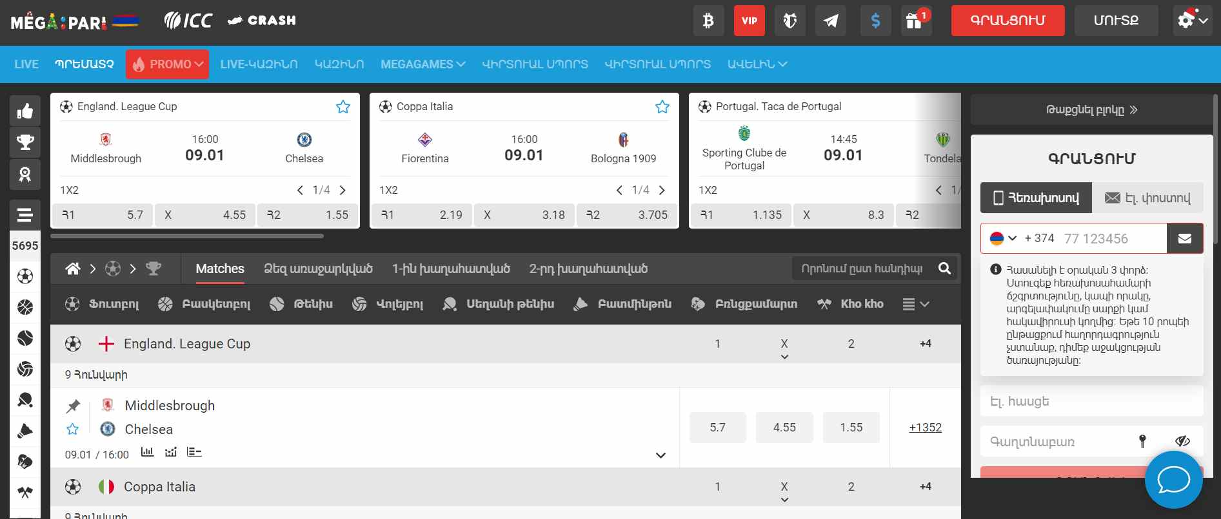Screen dimensions: 1221x519
Task: Expand more sports list dropdown
Action: pos(916,304)
